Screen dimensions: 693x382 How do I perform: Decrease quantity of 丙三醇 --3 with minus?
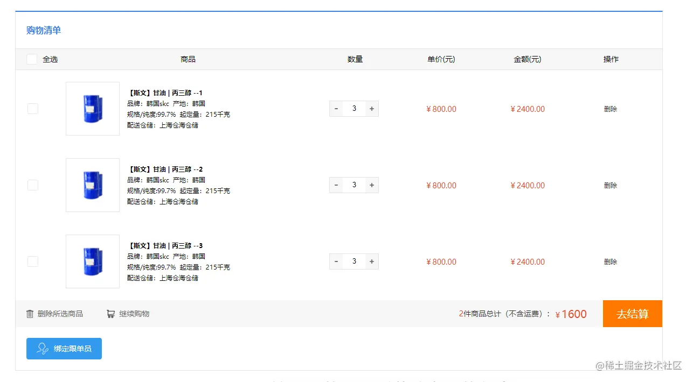click(336, 261)
